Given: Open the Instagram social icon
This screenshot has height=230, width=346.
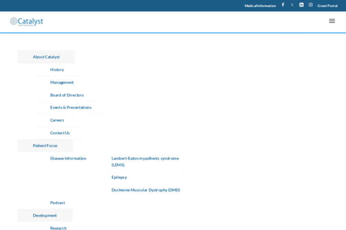Looking at the screenshot, I should [310, 5].
